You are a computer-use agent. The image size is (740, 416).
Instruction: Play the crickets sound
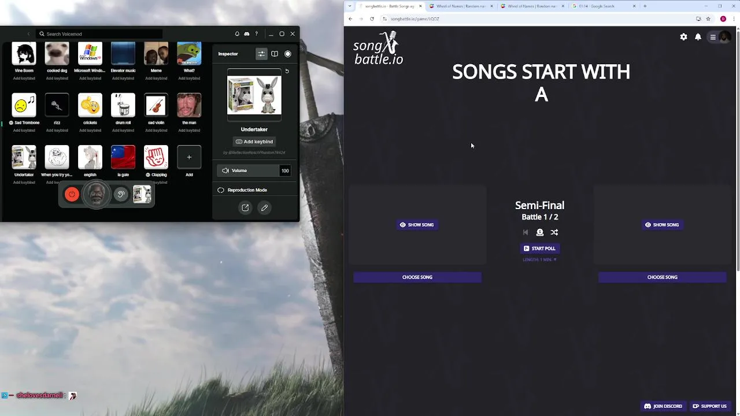[x=90, y=105]
